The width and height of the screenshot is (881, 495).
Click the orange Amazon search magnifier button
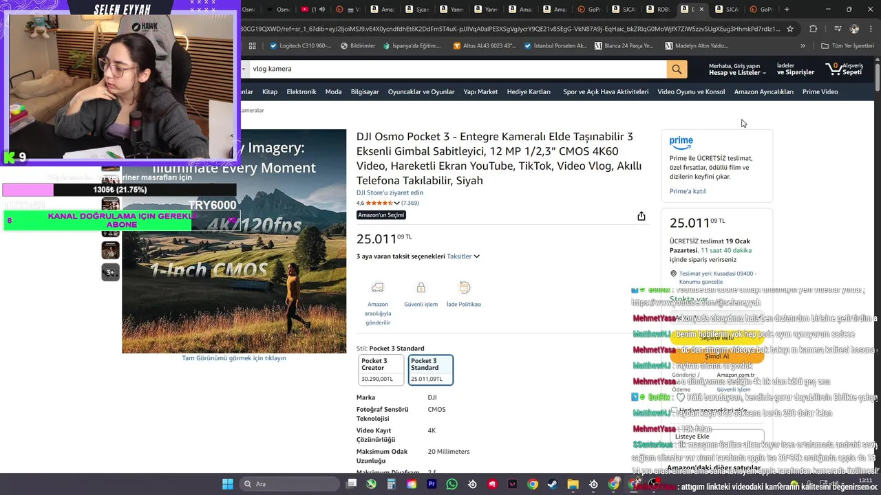coord(677,69)
